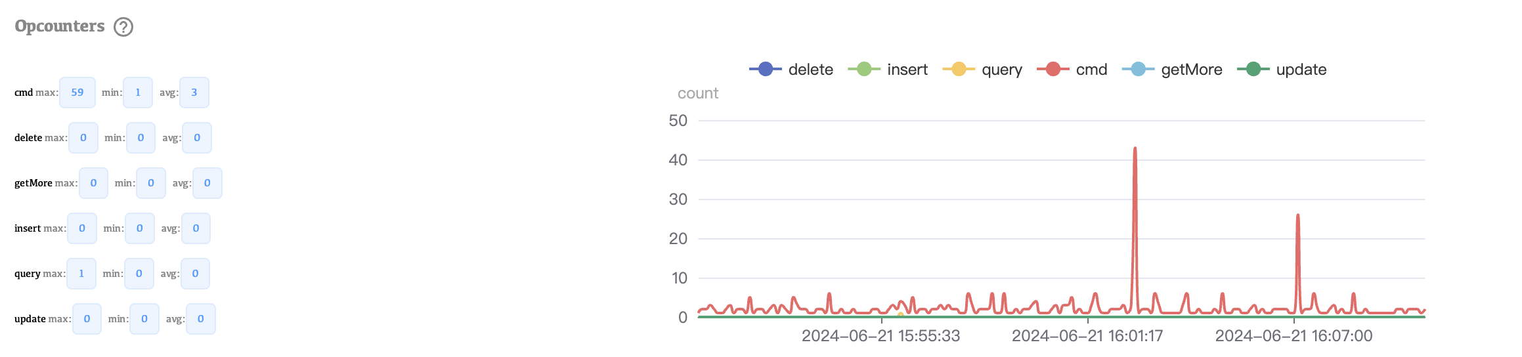Viewport: 1522px width, 357px height.
Task: Hide the update series via legend
Action: tap(1282, 70)
